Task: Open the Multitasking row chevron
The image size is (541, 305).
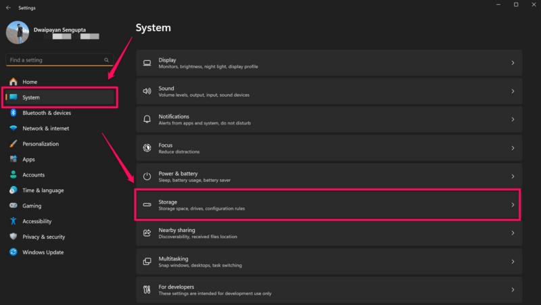Action: click(513, 261)
